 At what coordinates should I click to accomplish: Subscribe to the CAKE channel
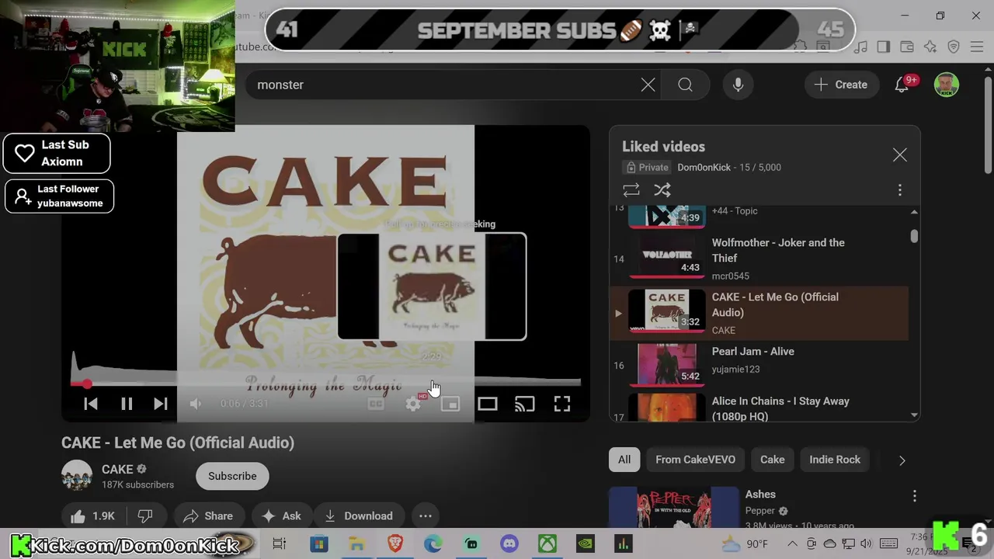coord(232,476)
